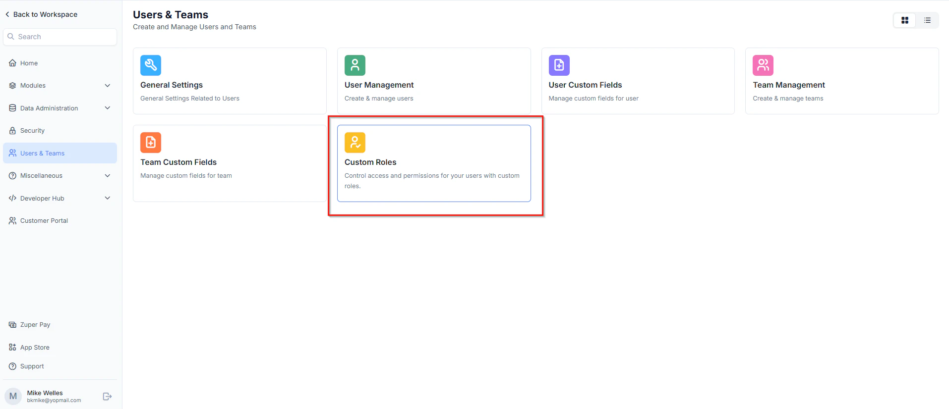Click the Developer Hub code icon
Image resolution: width=949 pixels, height=409 pixels.
click(12, 198)
